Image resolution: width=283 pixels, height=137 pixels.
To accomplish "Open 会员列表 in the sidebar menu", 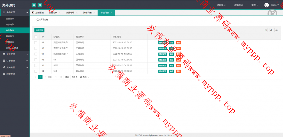I will click(10, 19).
